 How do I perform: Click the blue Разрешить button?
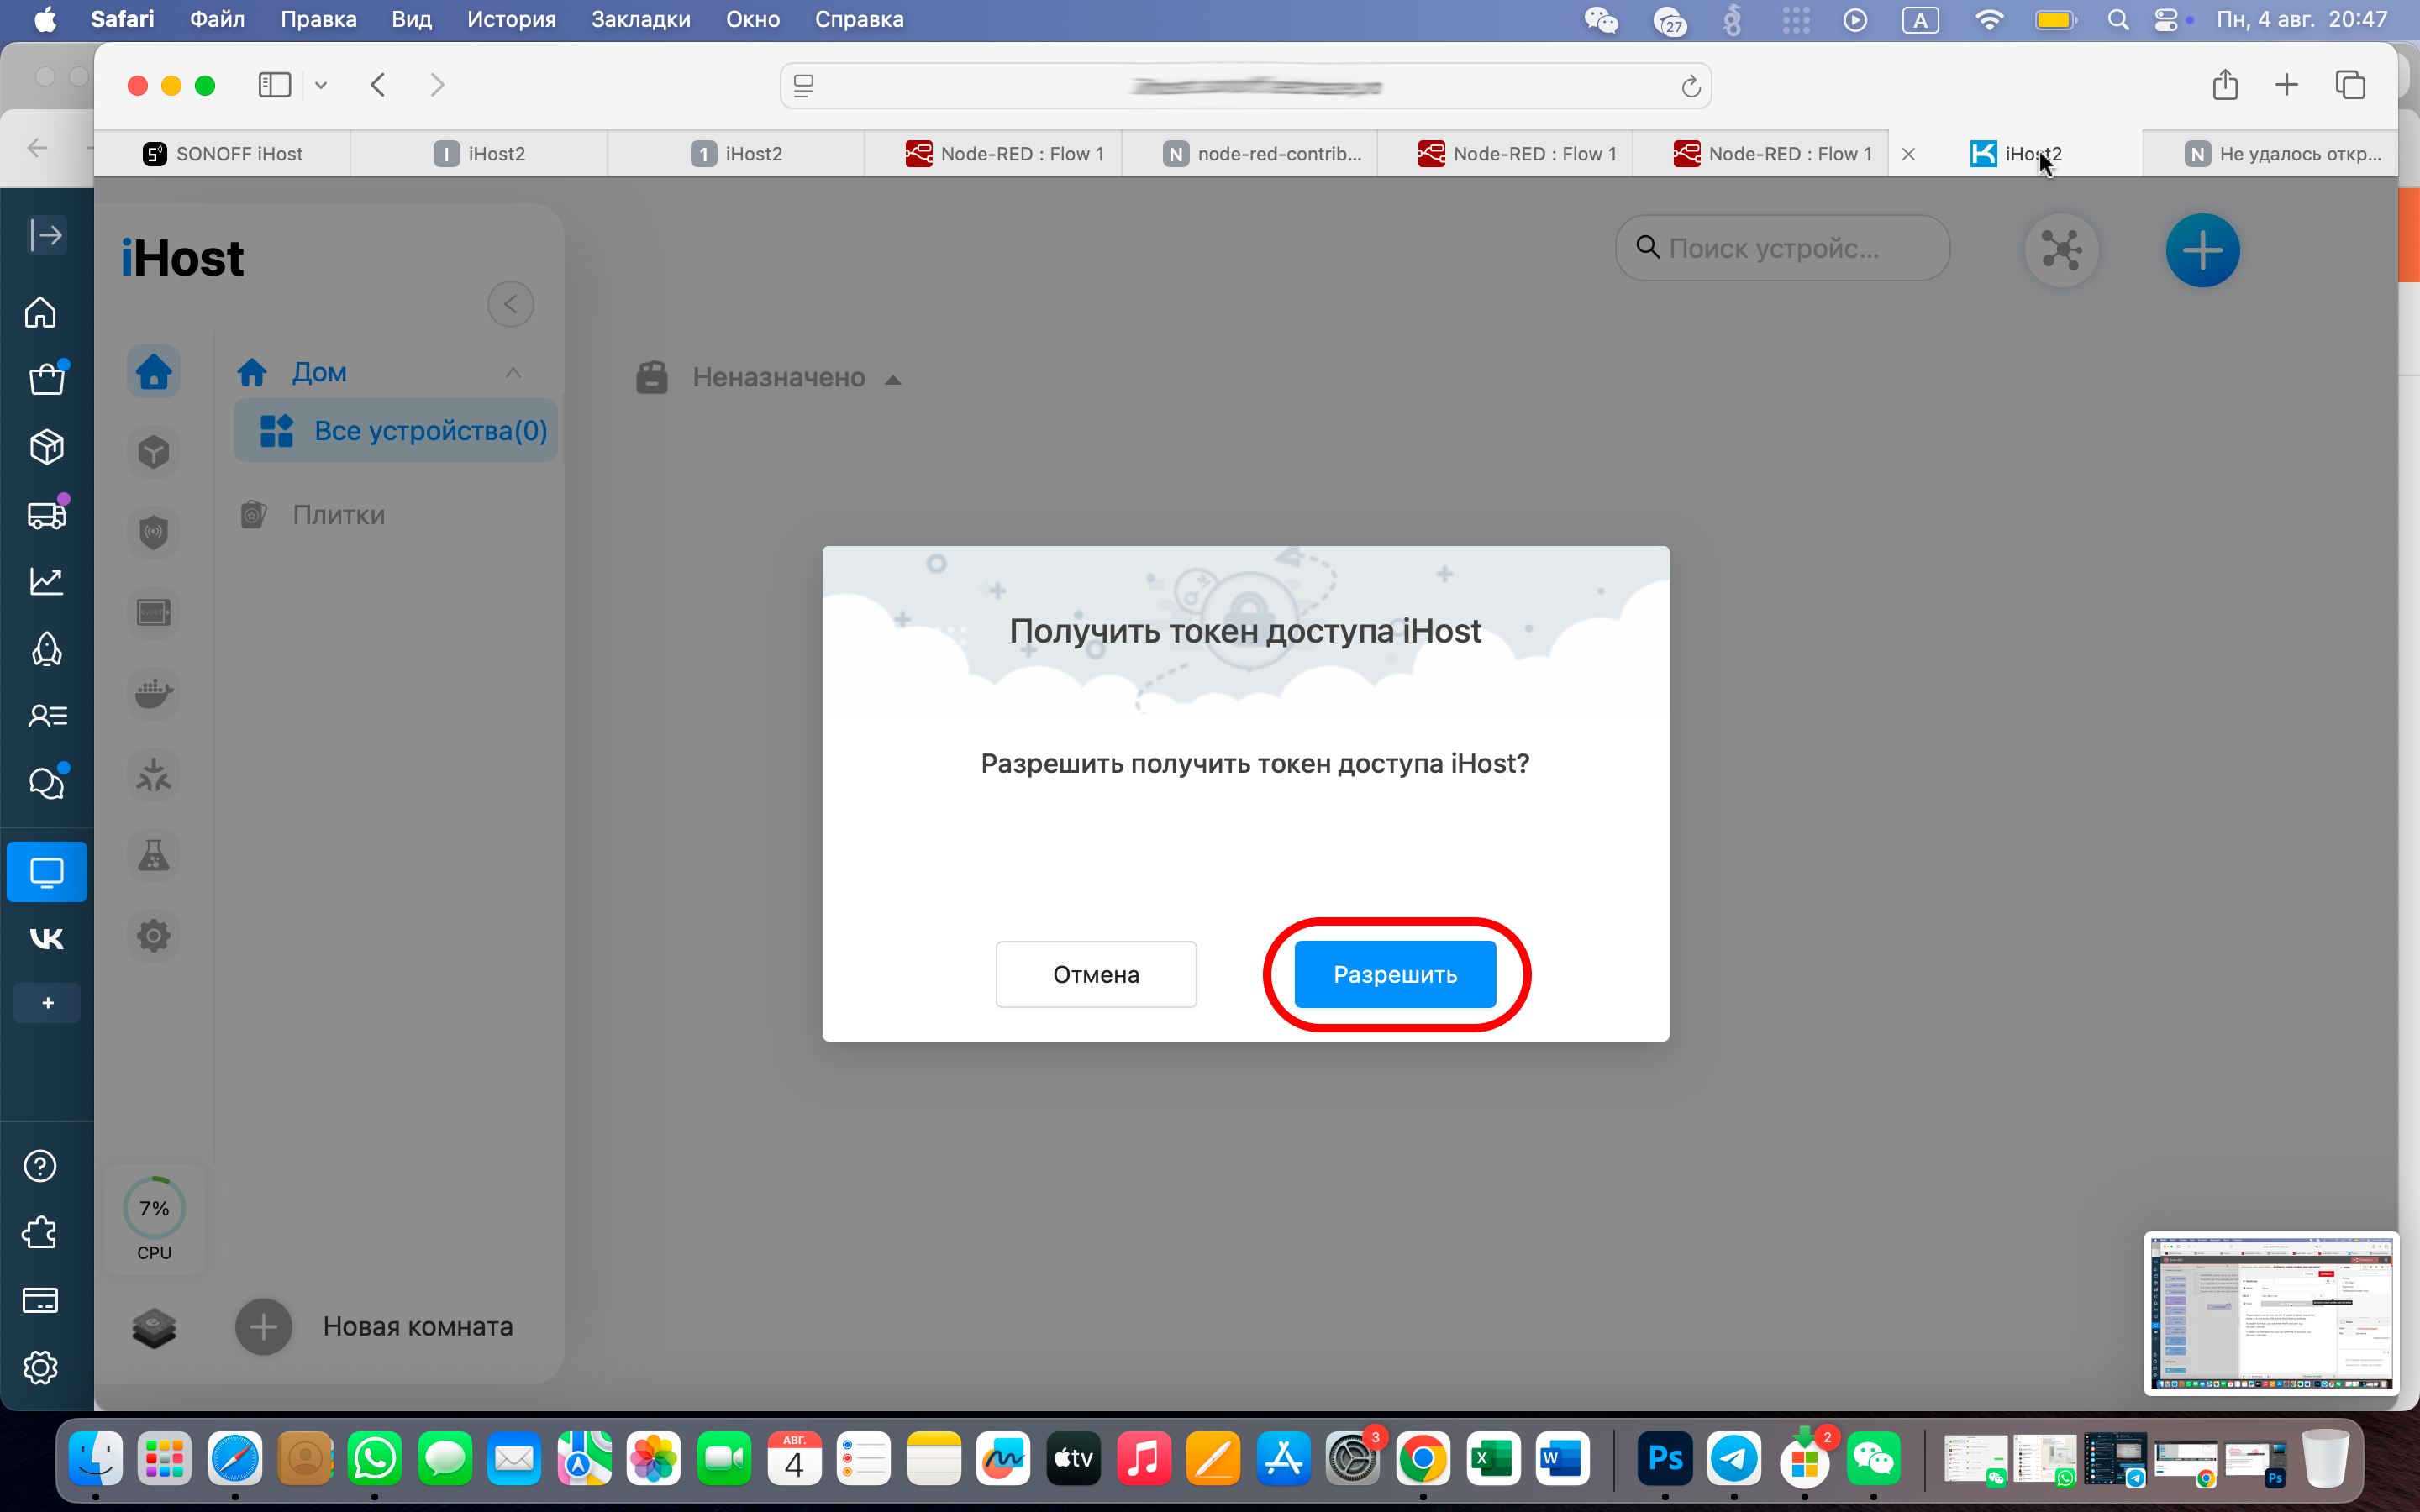click(1394, 974)
